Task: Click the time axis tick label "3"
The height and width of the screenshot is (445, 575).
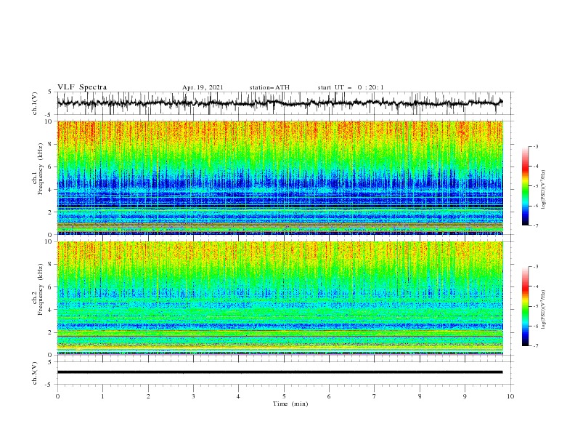Action: point(193,396)
